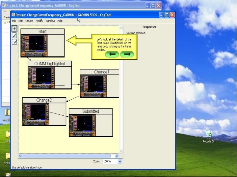This screenshot has width=237, height=177.
Task: Open the Modify menu
Action: (x=39, y=21)
